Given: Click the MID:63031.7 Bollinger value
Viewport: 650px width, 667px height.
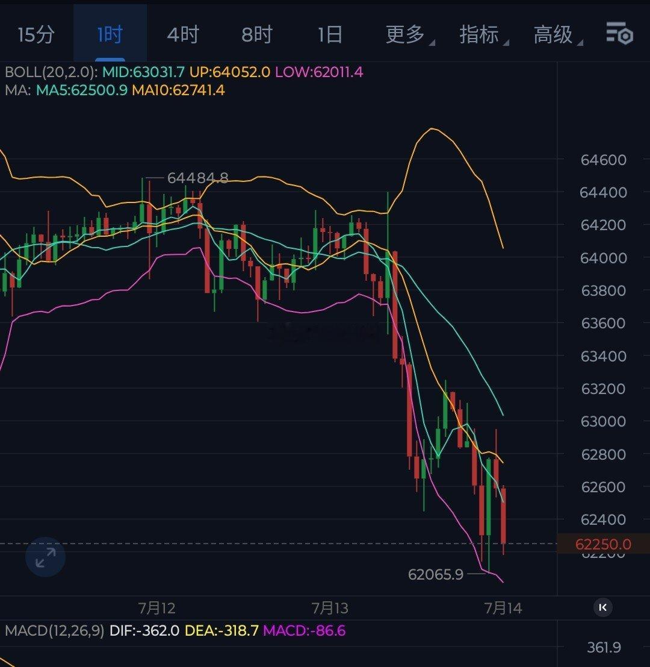Looking at the screenshot, I should (144, 72).
